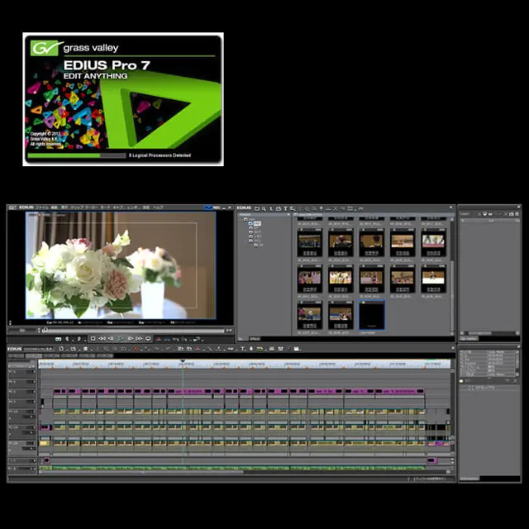
Task: Click the Rewind button in the preview player
Action: 102,338
